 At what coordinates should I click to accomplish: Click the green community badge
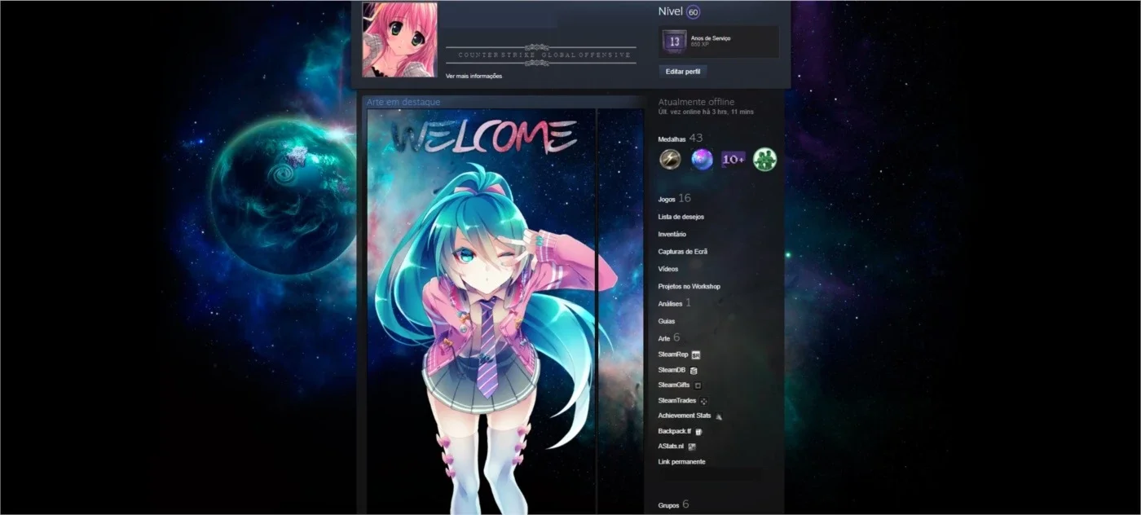point(764,160)
